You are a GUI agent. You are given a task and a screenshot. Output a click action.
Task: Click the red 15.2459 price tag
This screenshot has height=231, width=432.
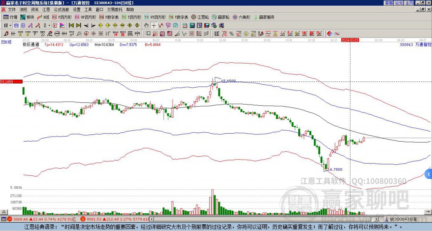pyautogui.click(x=11, y=81)
